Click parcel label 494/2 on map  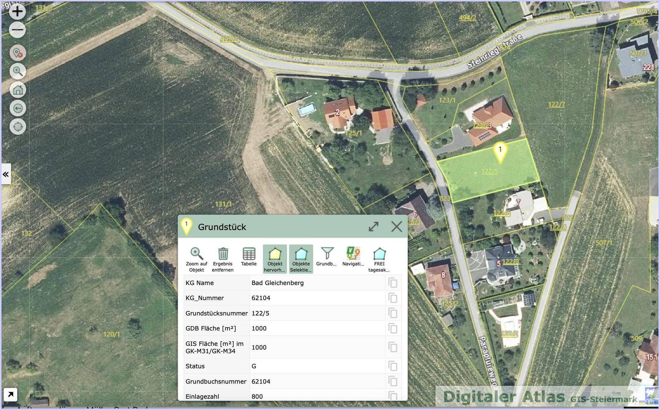tap(467, 18)
